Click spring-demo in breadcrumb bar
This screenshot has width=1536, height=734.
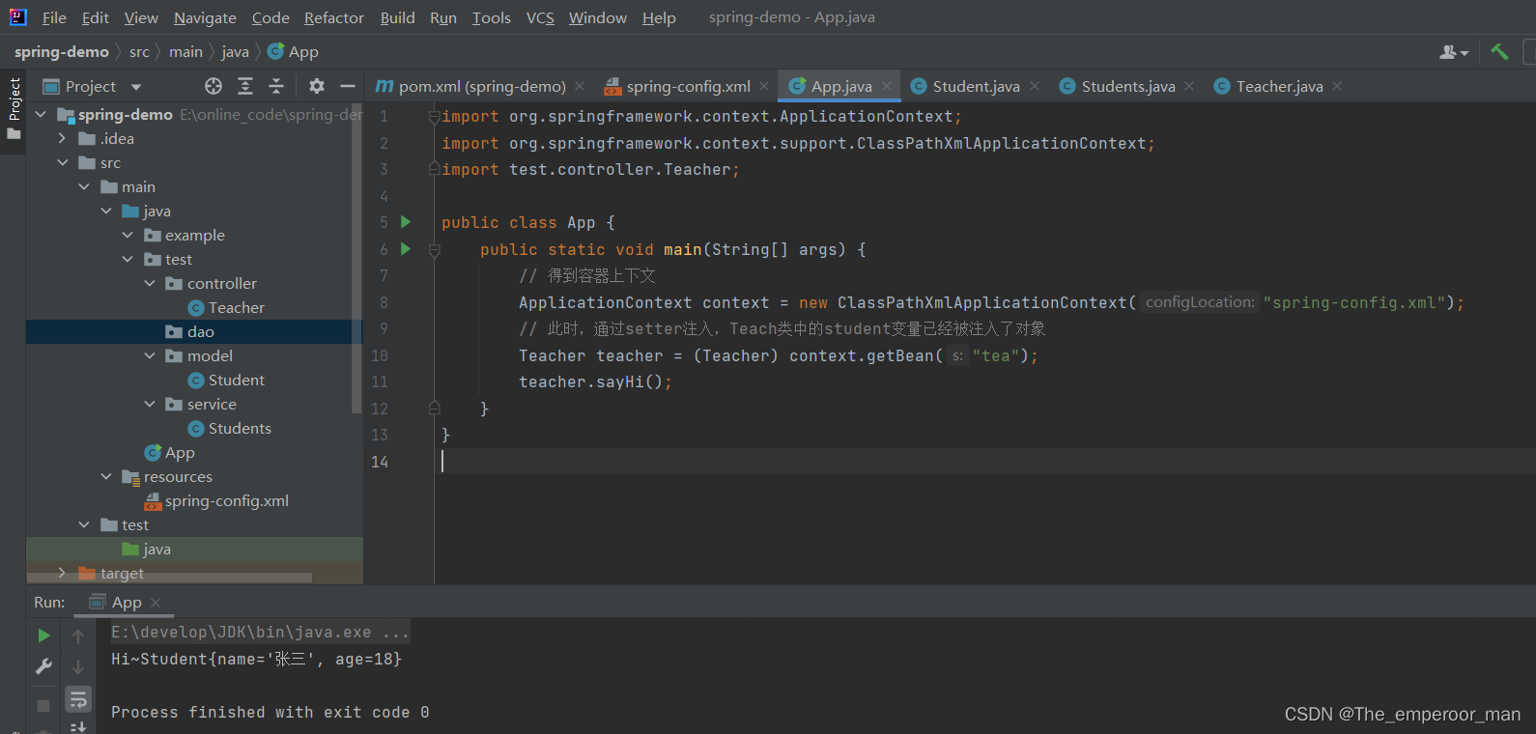62,52
